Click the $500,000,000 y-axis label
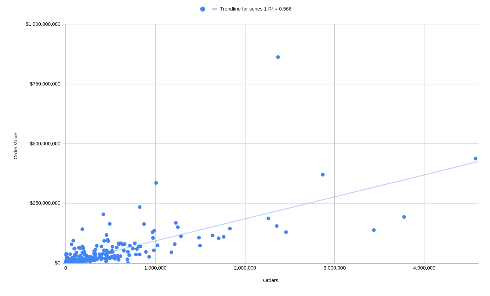 pyautogui.click(x=45, y=143)
